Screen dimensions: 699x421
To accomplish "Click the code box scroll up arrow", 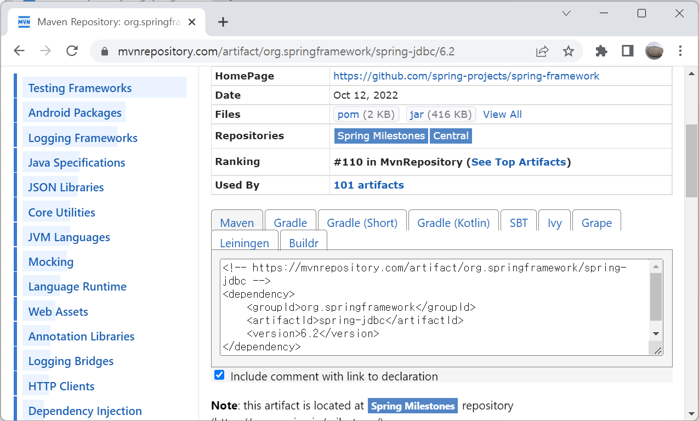I will (x=656, y=266).
